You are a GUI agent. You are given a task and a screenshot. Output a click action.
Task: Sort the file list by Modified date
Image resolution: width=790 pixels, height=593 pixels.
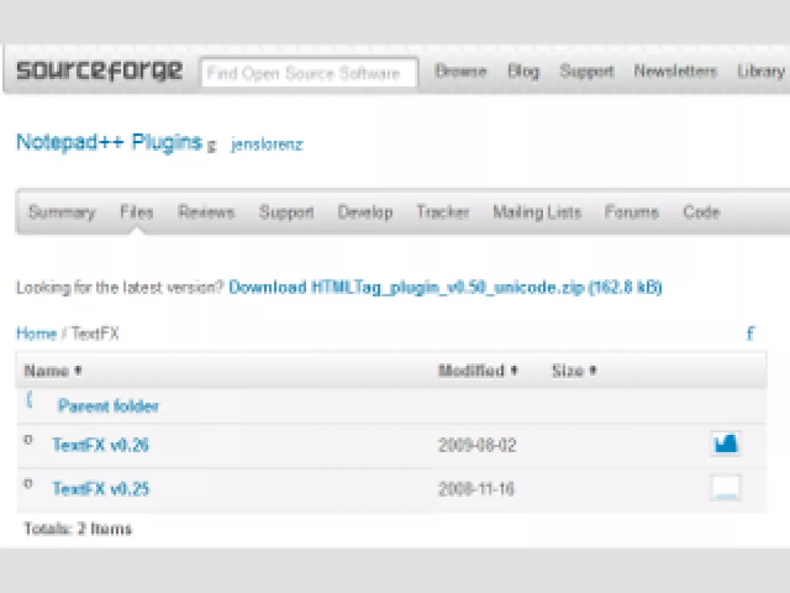point(478,371)
